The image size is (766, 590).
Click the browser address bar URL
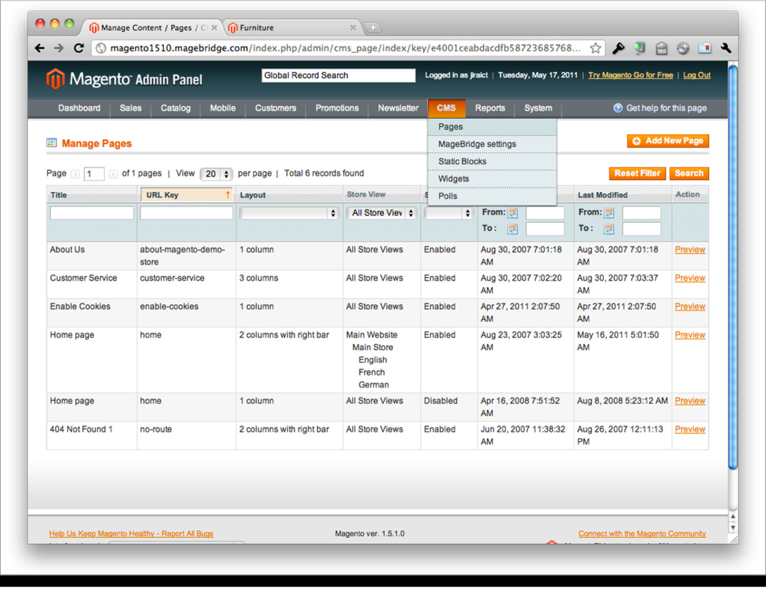click(345, 48)
